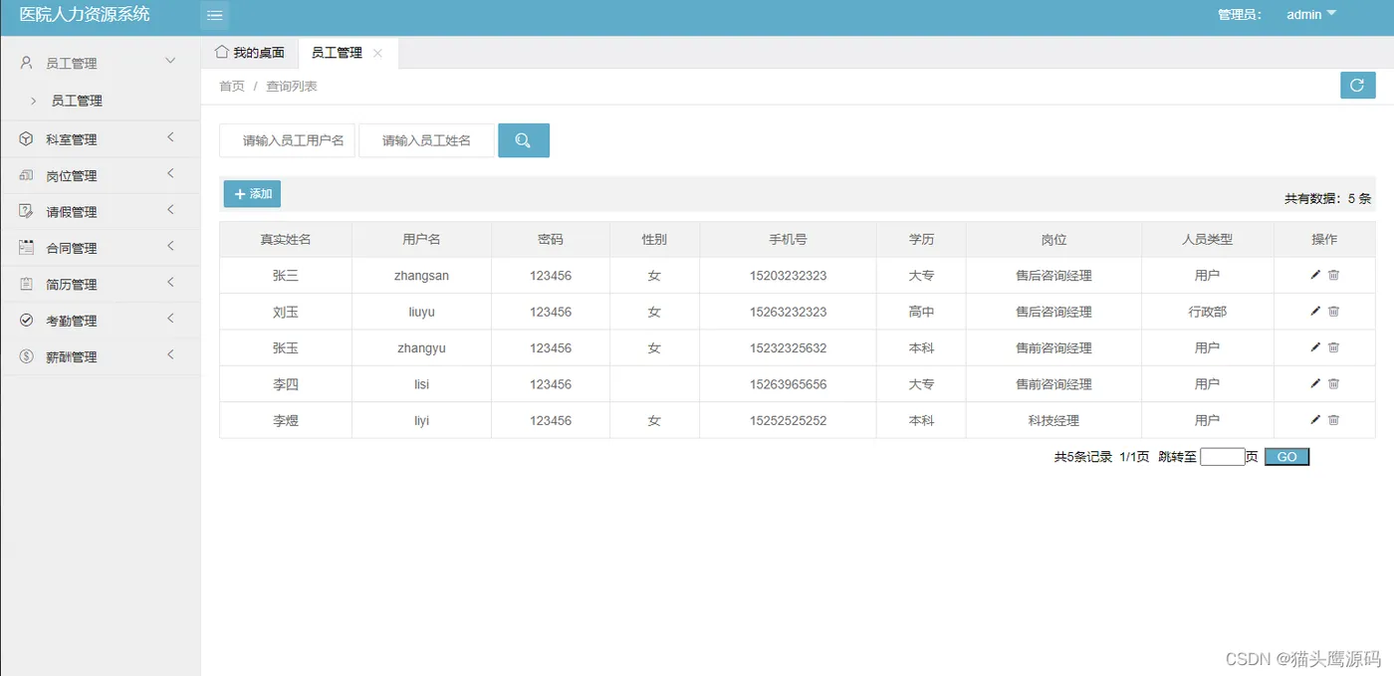Delete the liyi row with trash icon
Image resolution: width=1394 pixels, height=676 pixels.
[x=1333, y=420]
